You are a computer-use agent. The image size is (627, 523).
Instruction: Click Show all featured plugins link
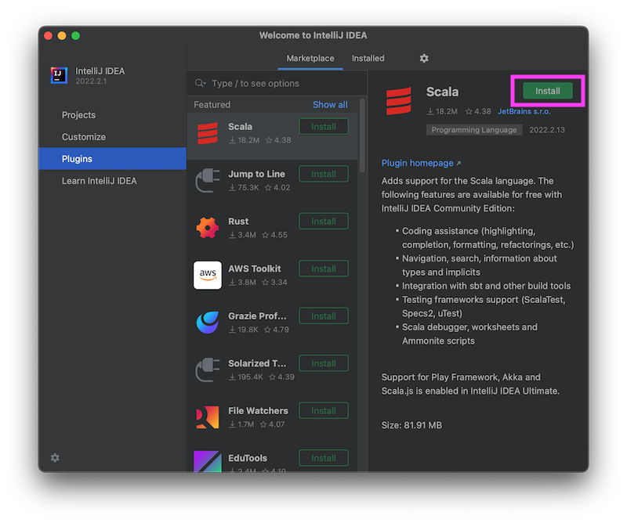pos(330,105)
